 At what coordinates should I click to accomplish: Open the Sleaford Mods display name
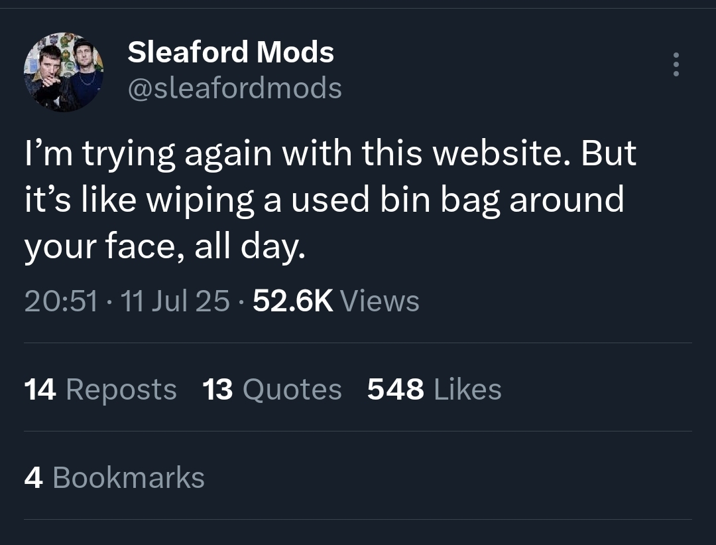230,52
